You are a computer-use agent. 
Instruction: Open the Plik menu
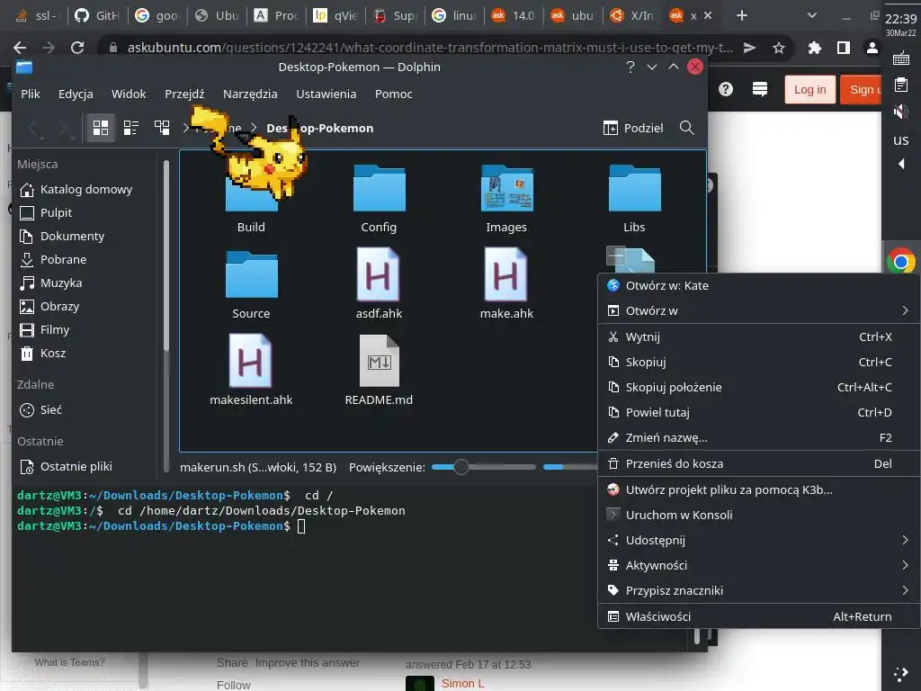coord(31,94)
